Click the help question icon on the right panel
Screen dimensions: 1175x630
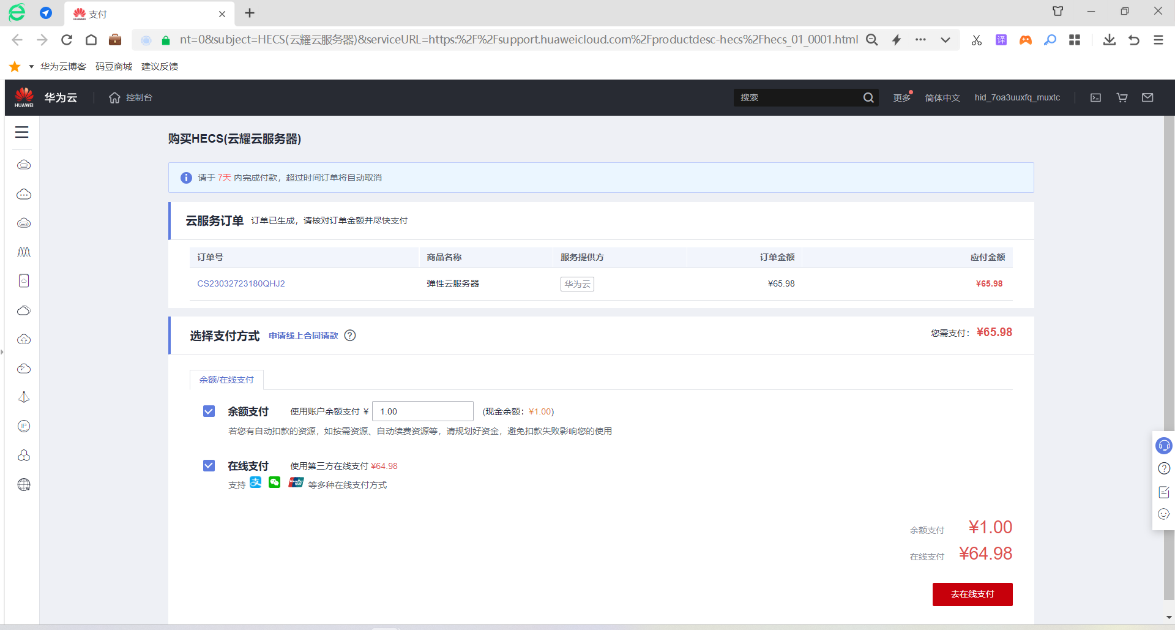1164,468
